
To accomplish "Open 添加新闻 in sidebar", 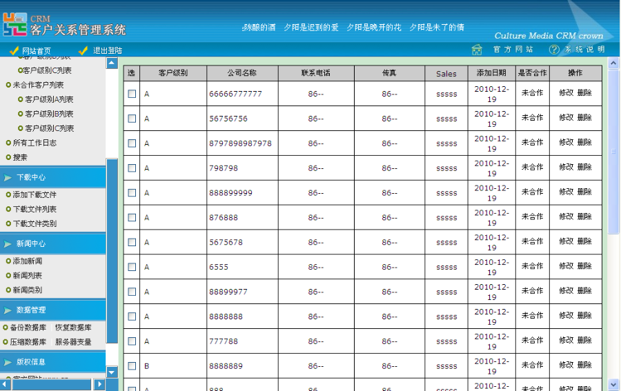I will [x=28, y=261].
